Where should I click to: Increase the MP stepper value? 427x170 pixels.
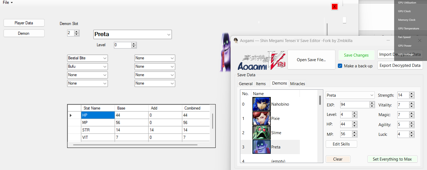[355, 132]
